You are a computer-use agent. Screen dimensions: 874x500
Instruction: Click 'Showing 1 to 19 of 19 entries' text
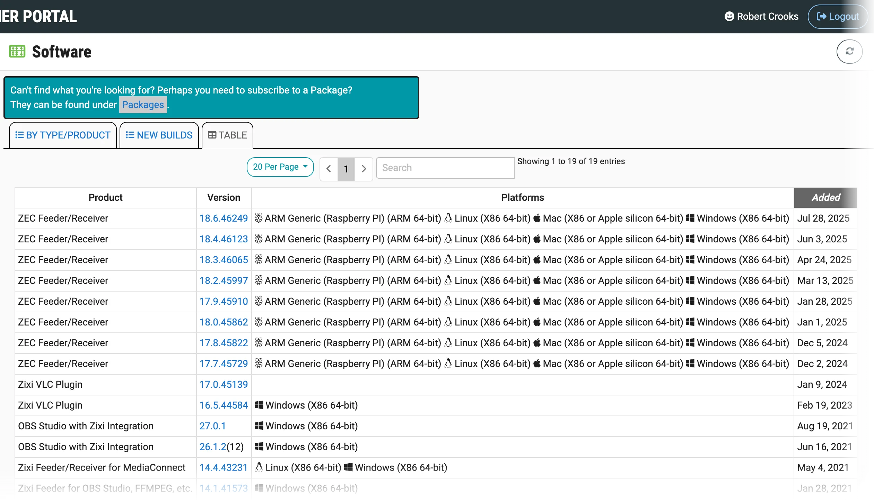click(x=571, y=161)
